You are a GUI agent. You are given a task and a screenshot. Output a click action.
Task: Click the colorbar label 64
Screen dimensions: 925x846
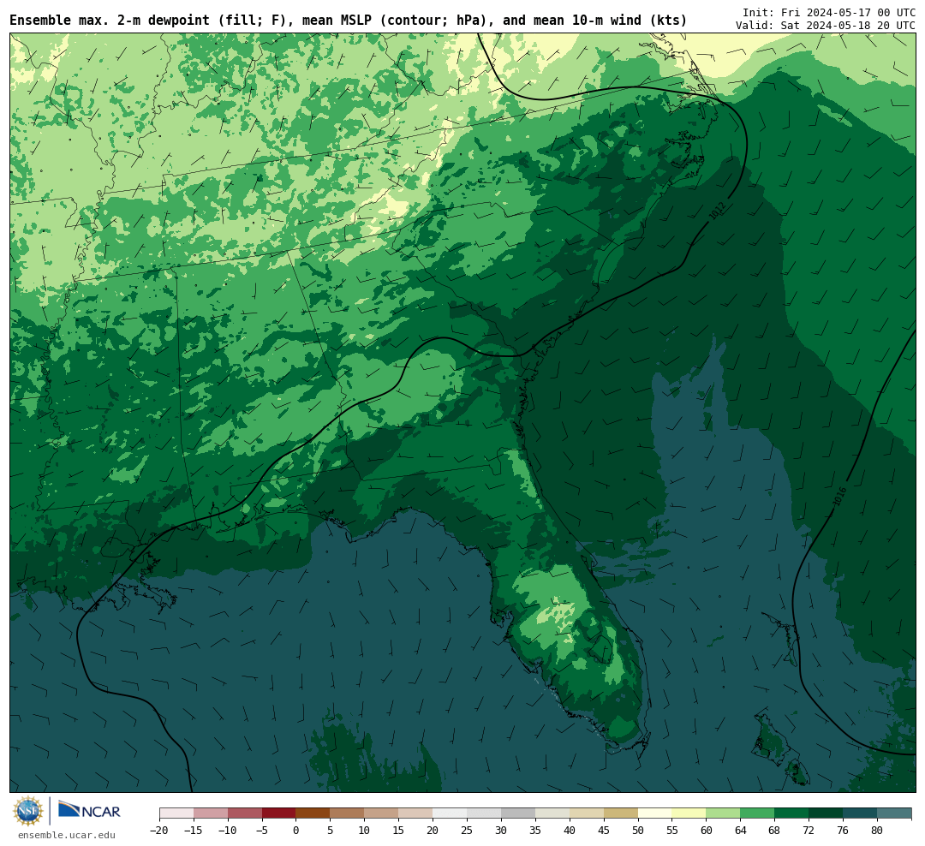(740, 830)
